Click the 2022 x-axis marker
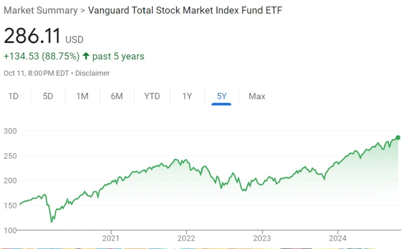Viewport: 406px width, 249px height. coord(186,238)
